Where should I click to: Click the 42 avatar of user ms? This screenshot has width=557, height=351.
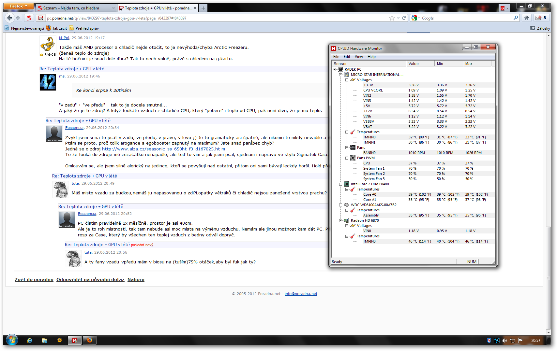click(48, 82)
